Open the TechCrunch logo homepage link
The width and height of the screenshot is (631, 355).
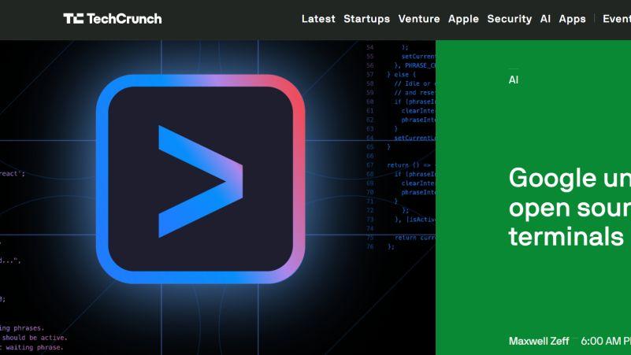tap(113, 18)
